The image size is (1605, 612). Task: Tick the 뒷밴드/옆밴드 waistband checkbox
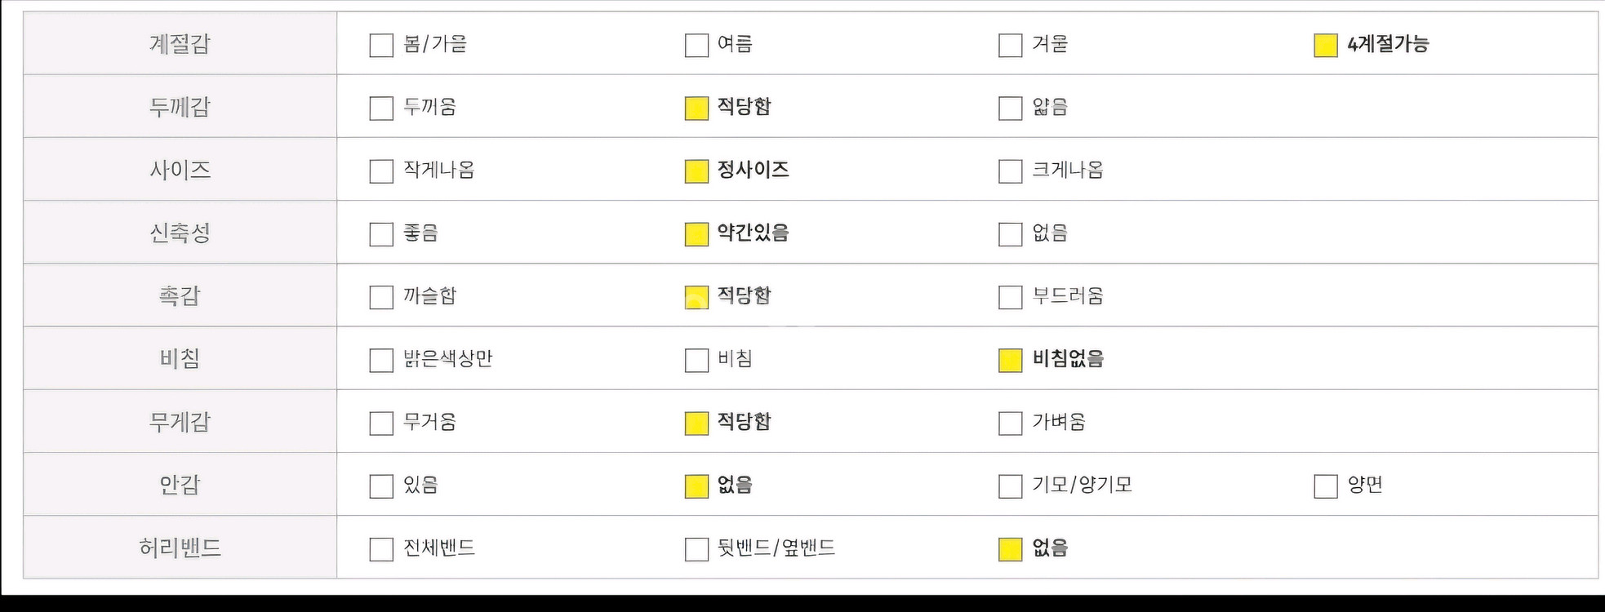[x=696, y=549]
